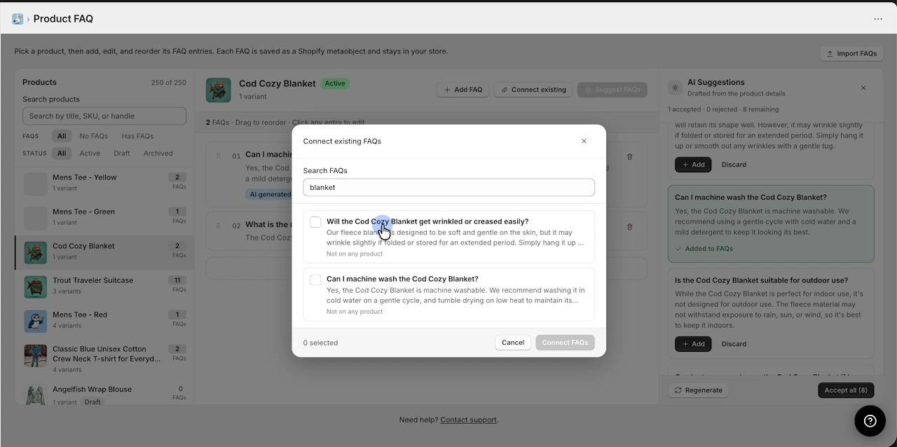Delete FAQ 02 using its trash icon
897x447 pixels.
point(629,227)
